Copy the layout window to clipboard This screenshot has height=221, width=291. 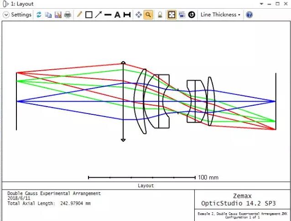48,15
